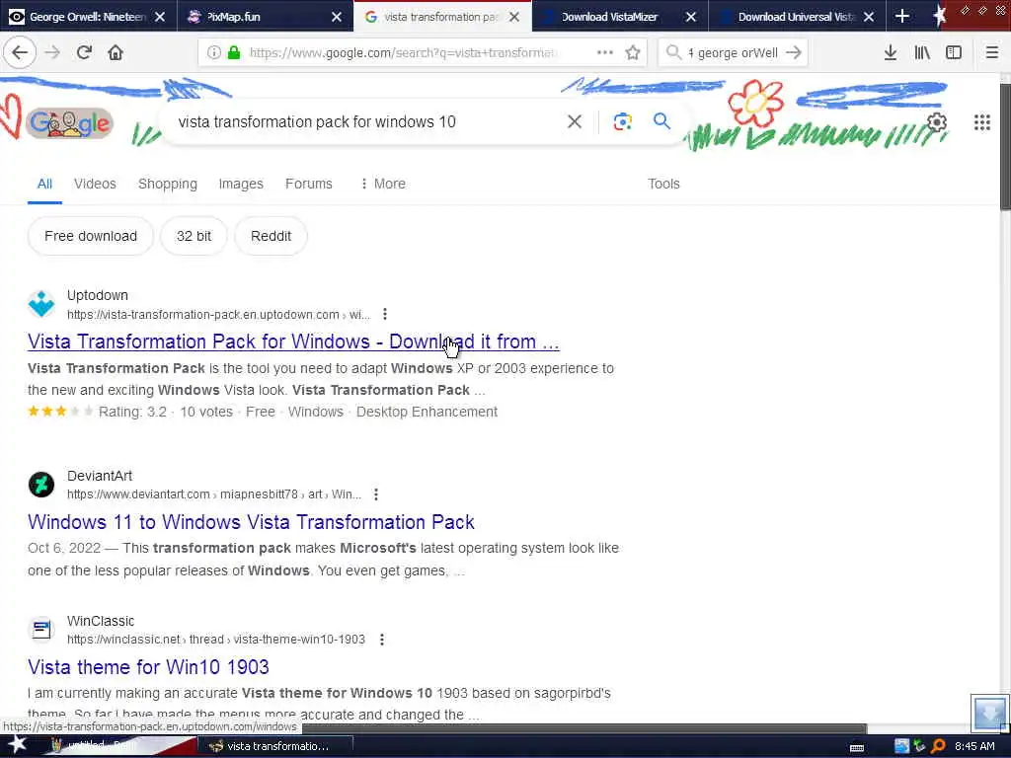1011x758 pixels.
Task: Open the library toolbar button
Action: pyautogui.click(x=922, y=52)
